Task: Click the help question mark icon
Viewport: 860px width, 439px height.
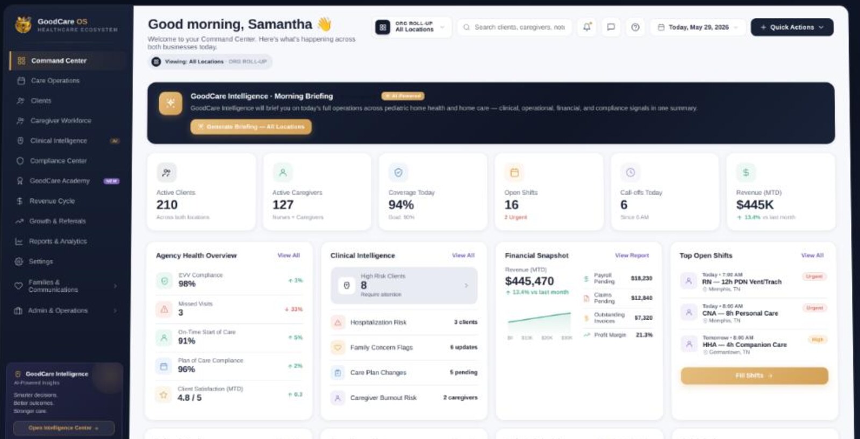Action: click(635, 27)
